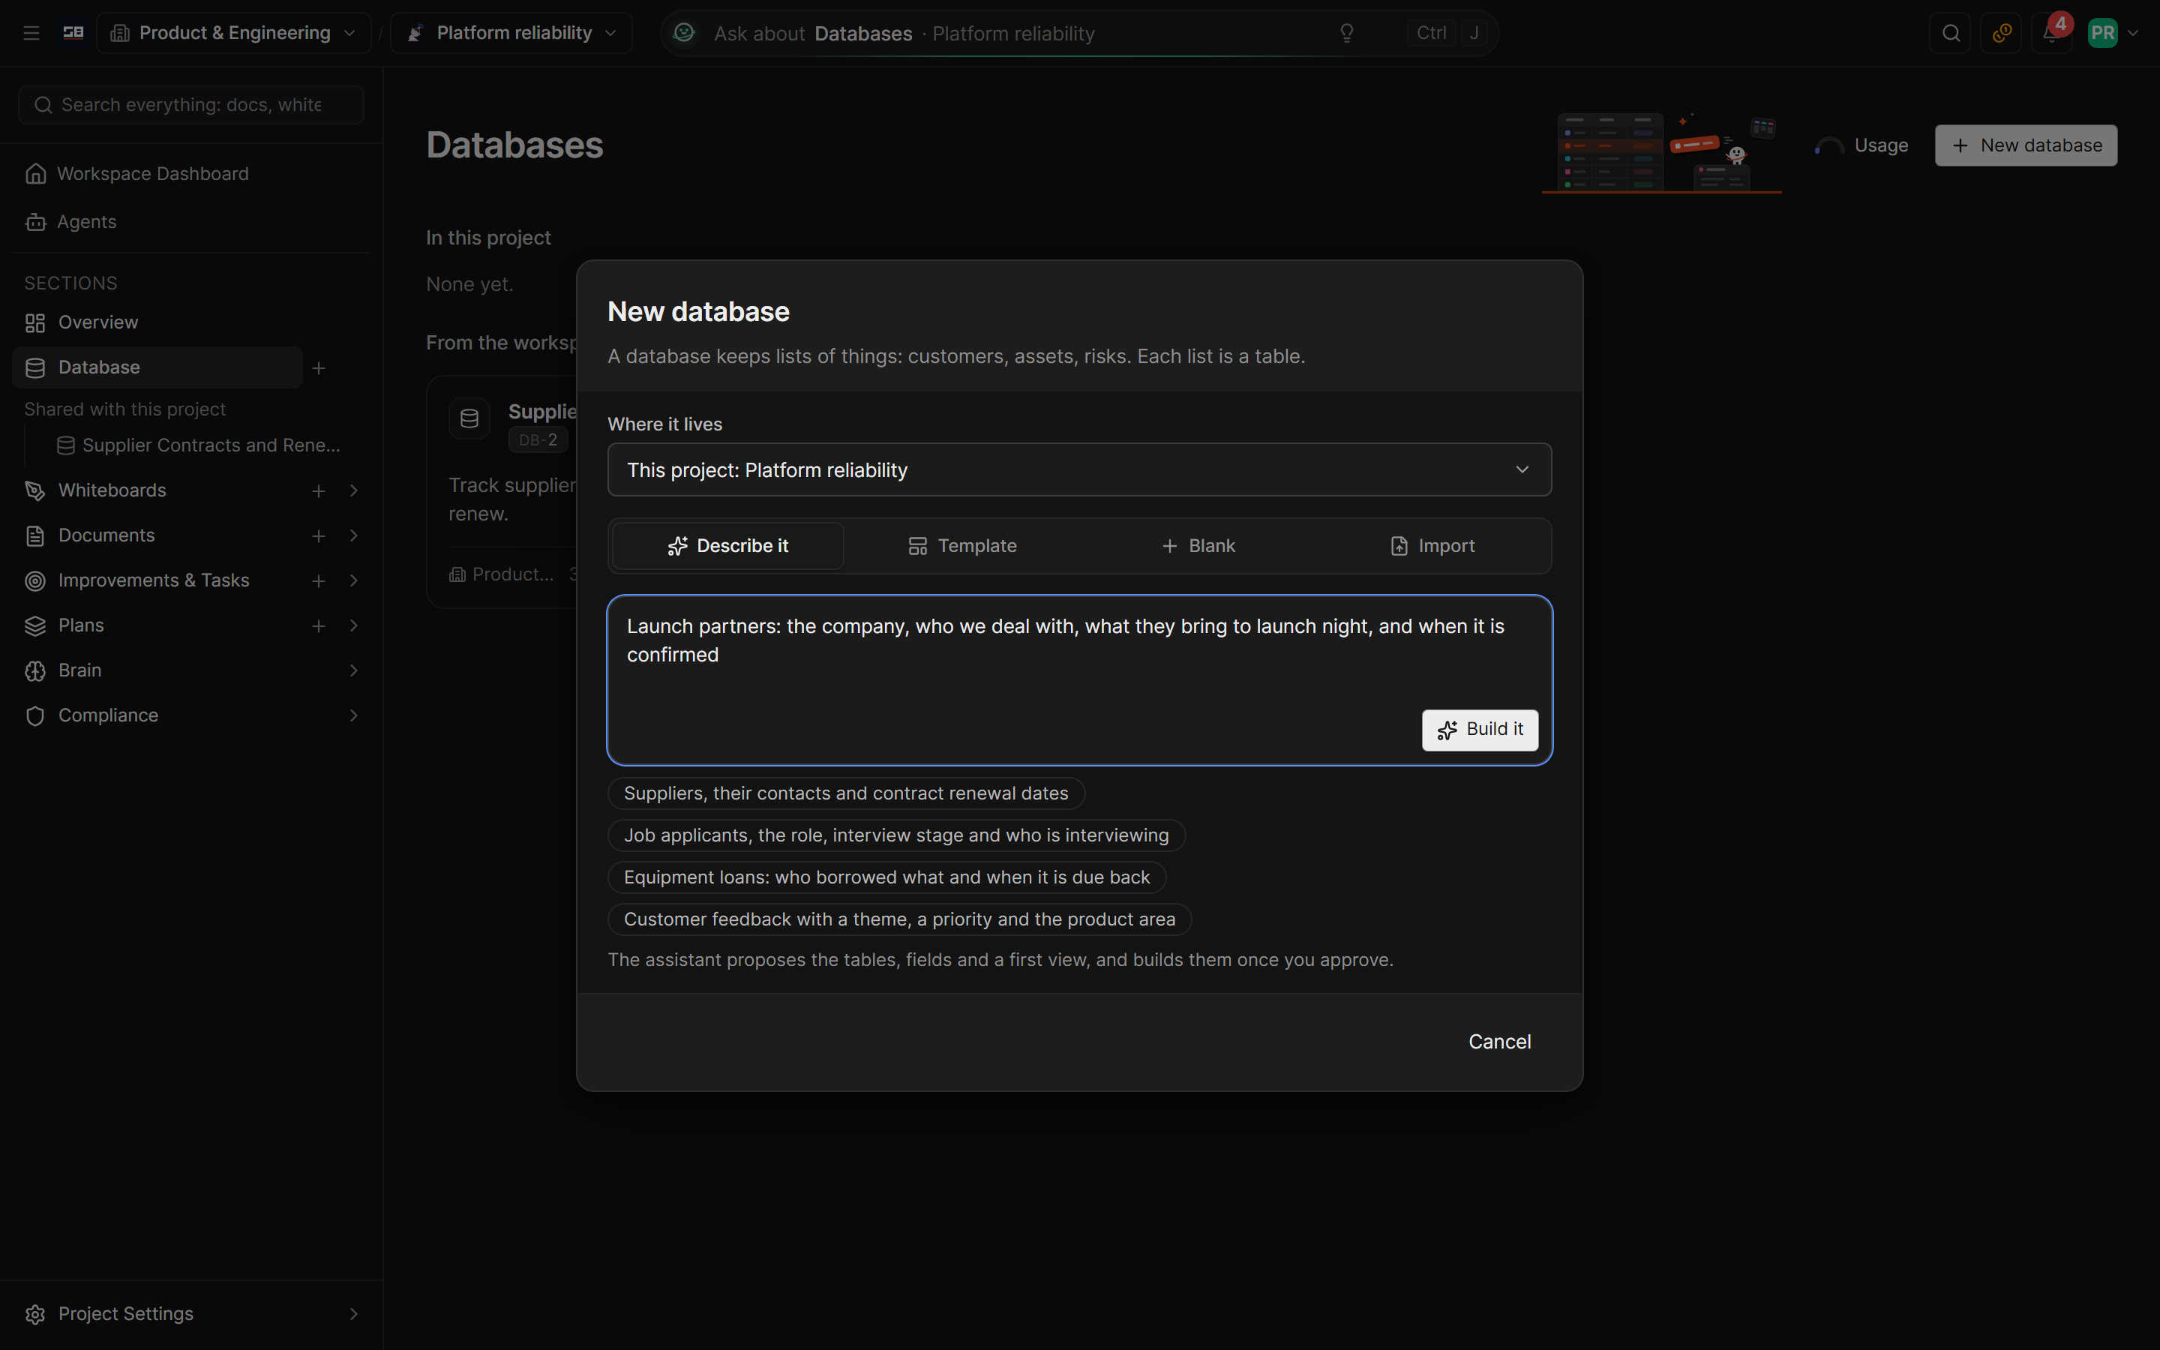This screenshot has width=2160, height=1350.
Task: Open the search magnifier icon at top right
Action: click(x=1950, y=33)
